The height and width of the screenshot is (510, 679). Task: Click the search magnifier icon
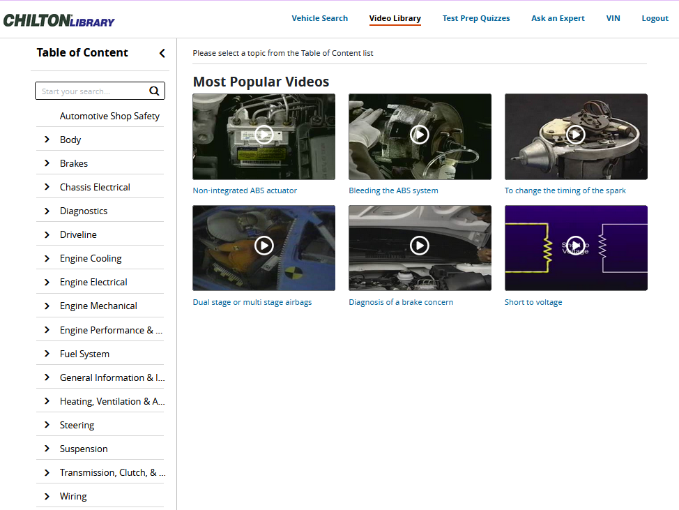(x=154, y=91)
